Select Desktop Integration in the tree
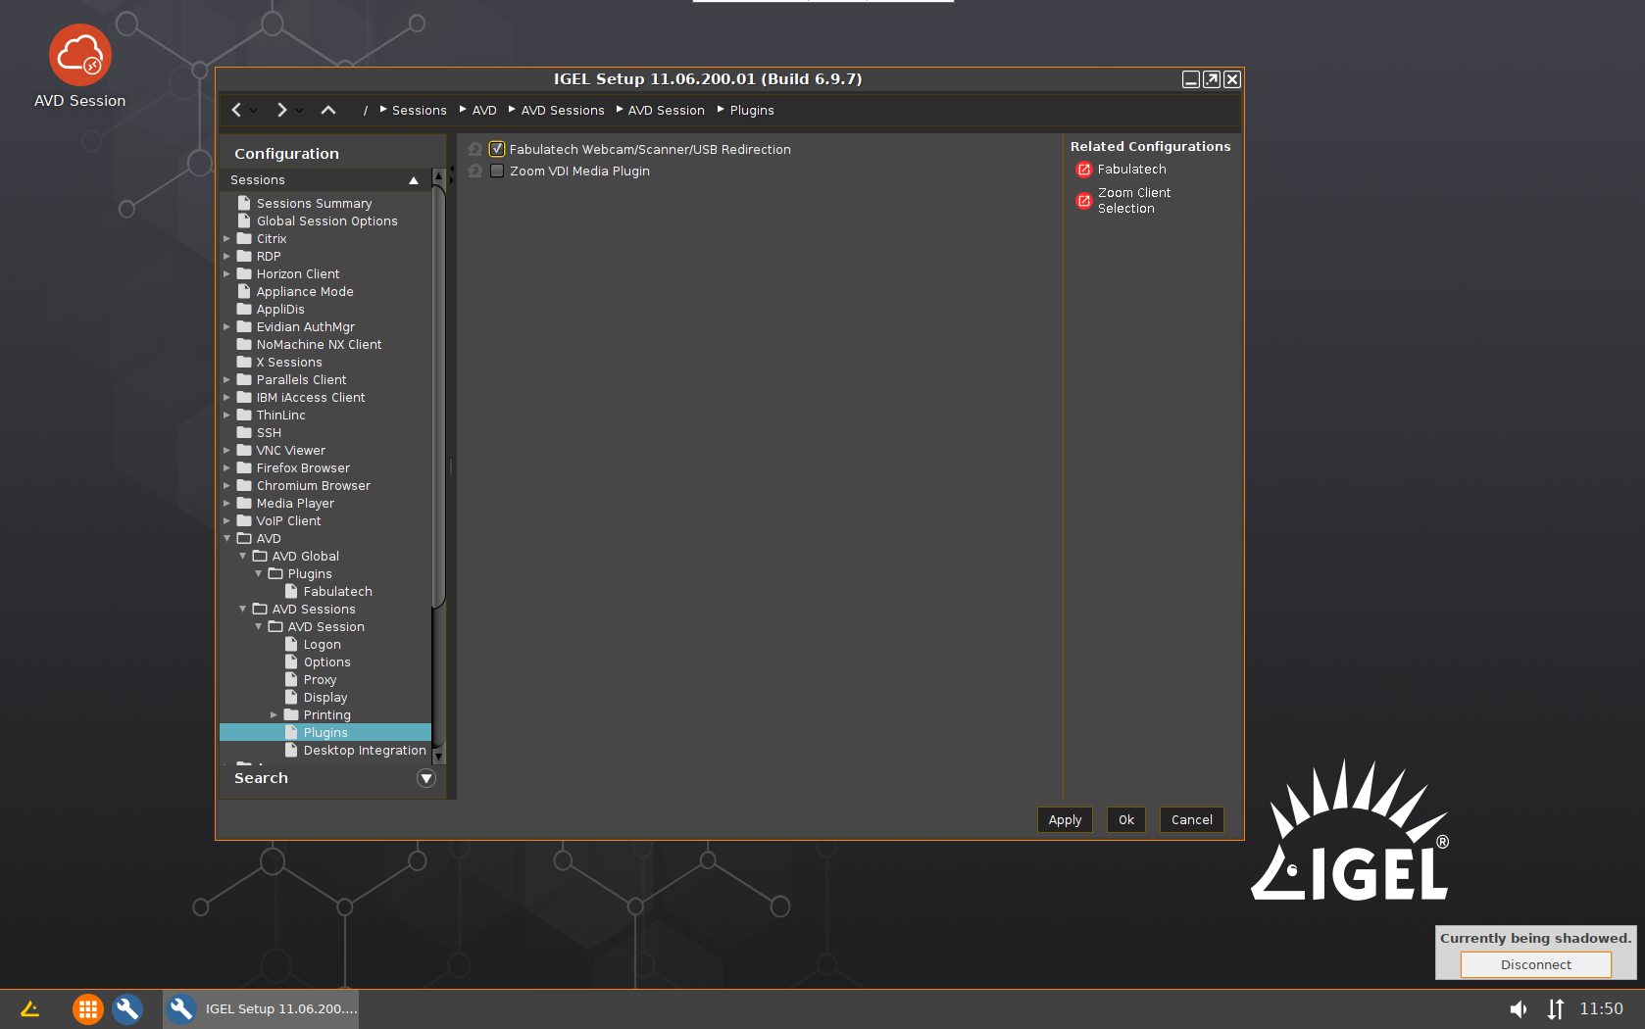 [365, 751]
